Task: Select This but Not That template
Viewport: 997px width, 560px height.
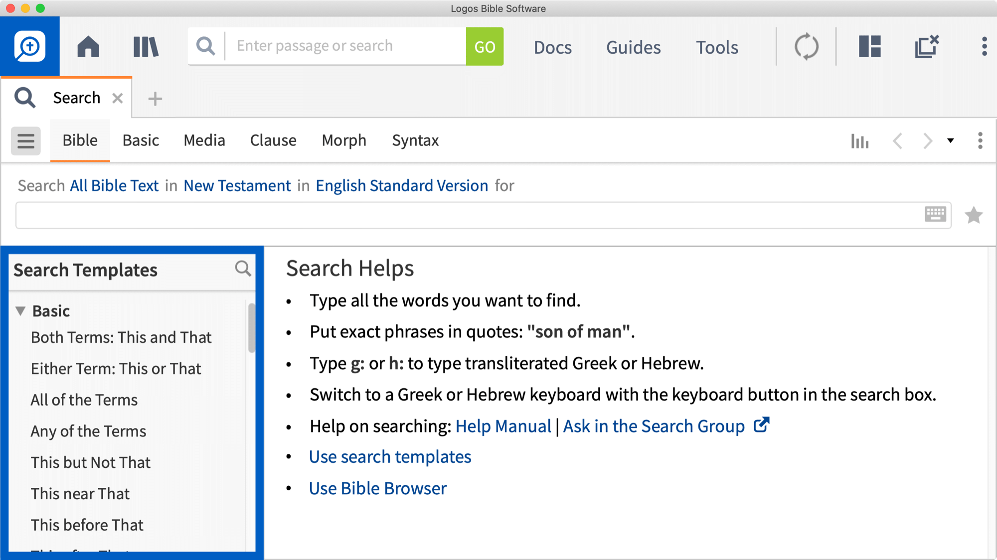Action: point(90,462)
